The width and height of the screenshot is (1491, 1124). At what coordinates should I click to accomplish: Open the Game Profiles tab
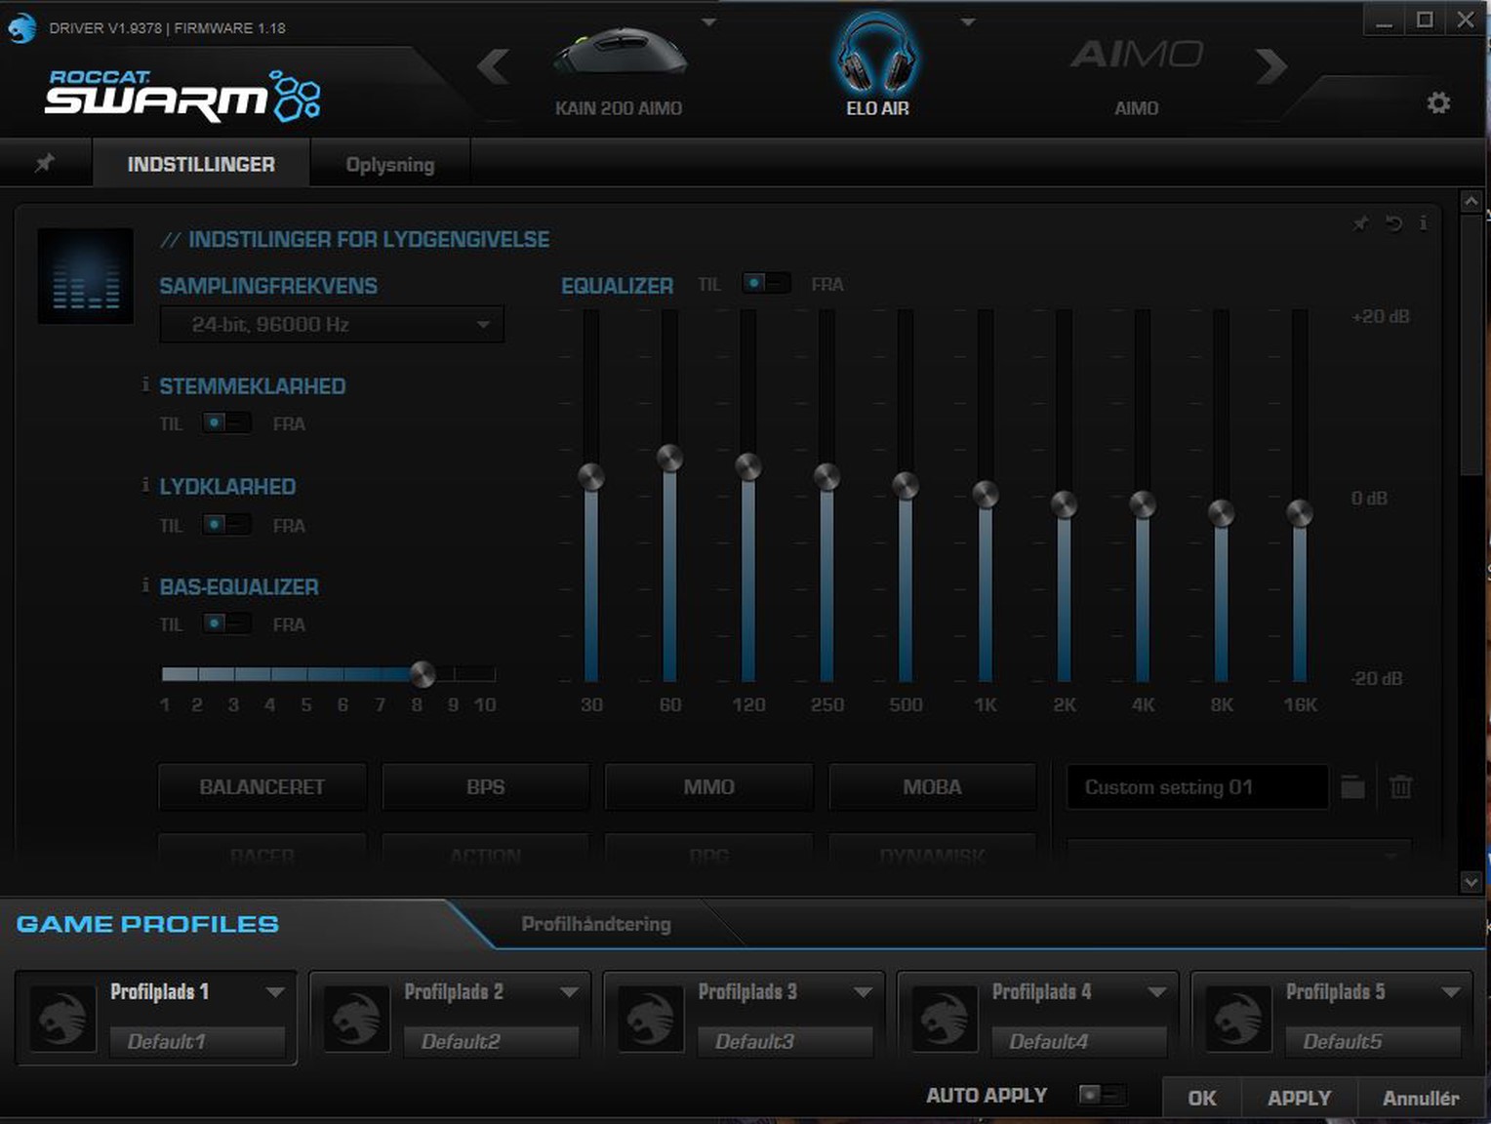(147, 924)
